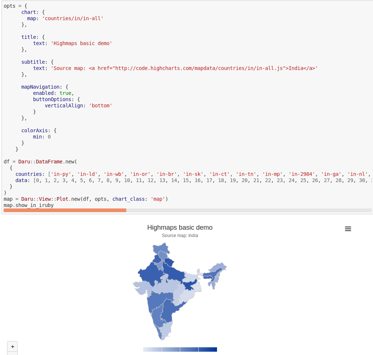Click 'Highmaps basic demo' string in code
Image resolution: width=373 pixels, height=355 pixels.
tap(82, 43)
